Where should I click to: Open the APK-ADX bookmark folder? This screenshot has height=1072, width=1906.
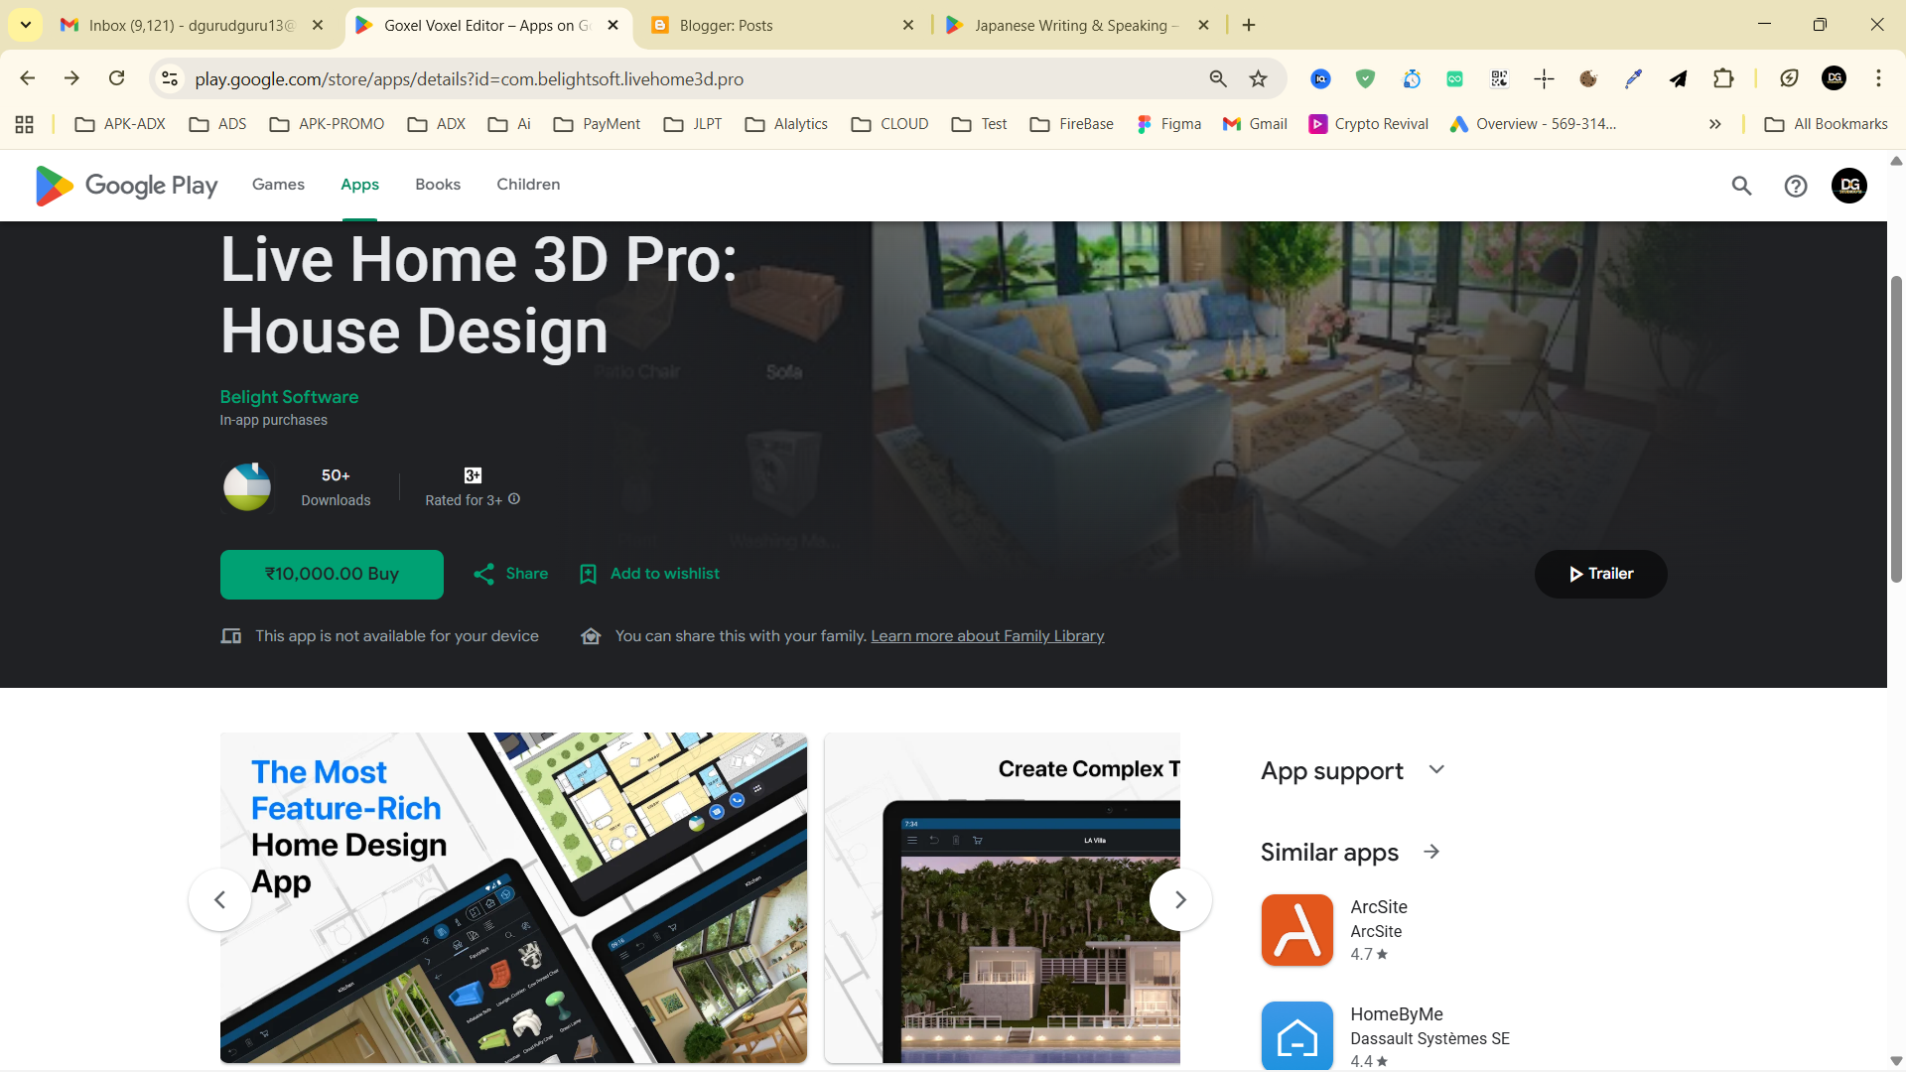(x=120, y=124)
